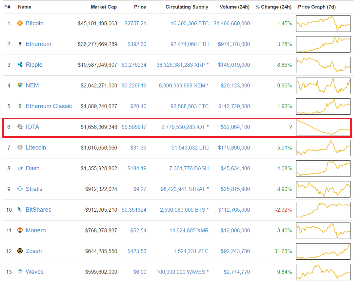Click the Ripple logo icon
The height and width of the screenshot is (282, 361).
pyautogui.click(x=20, y=65)
